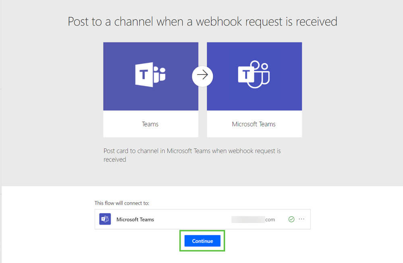Click the 'Teams' tile label
Viewport: 403px width, 263px height.
coord(150,124)
